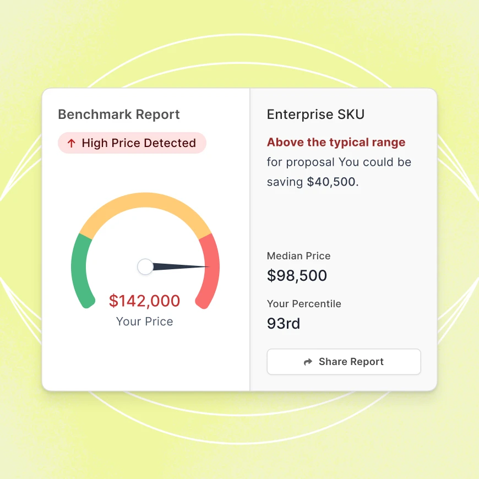Click the white center hub of the gauge
The image size is (479, 479).
click(145, 266)
